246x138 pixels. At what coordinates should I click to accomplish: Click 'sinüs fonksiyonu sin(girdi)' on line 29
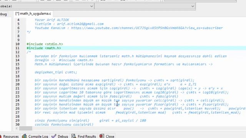coord(62,120)
